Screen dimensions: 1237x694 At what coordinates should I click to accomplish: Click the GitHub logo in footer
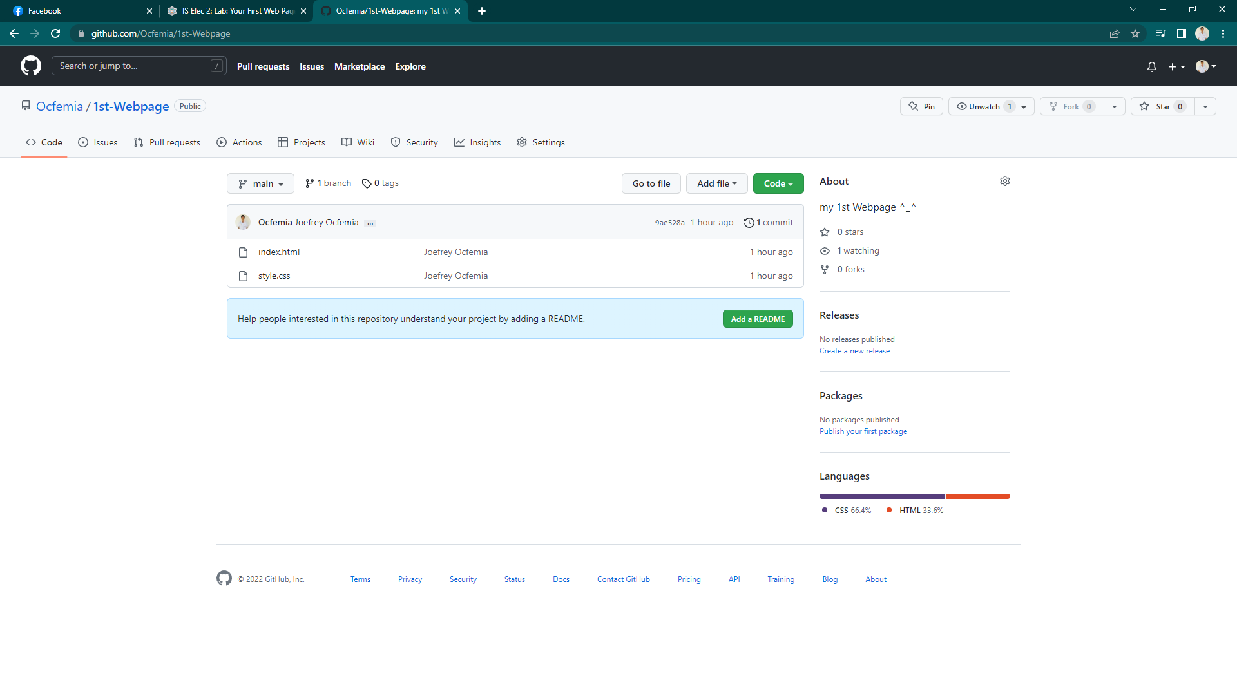224,578
